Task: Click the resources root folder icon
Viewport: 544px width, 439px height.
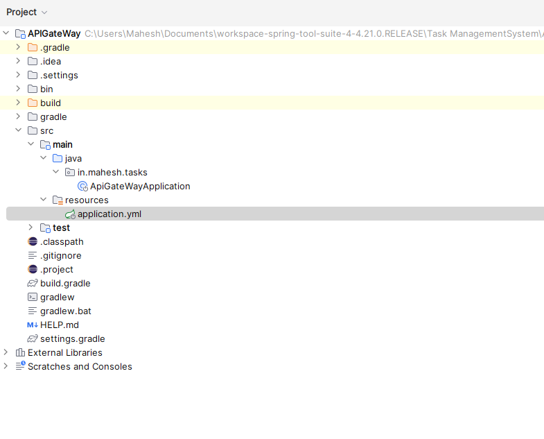Action: point(58,200)
